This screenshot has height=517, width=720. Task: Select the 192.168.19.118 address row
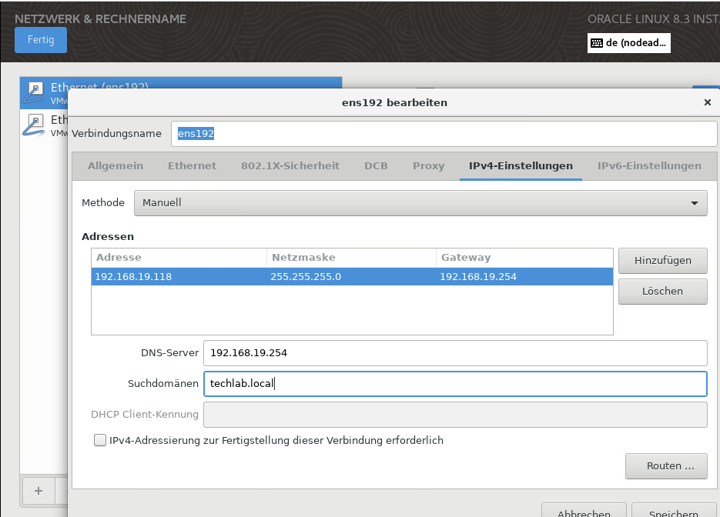(x=351, y=277)
